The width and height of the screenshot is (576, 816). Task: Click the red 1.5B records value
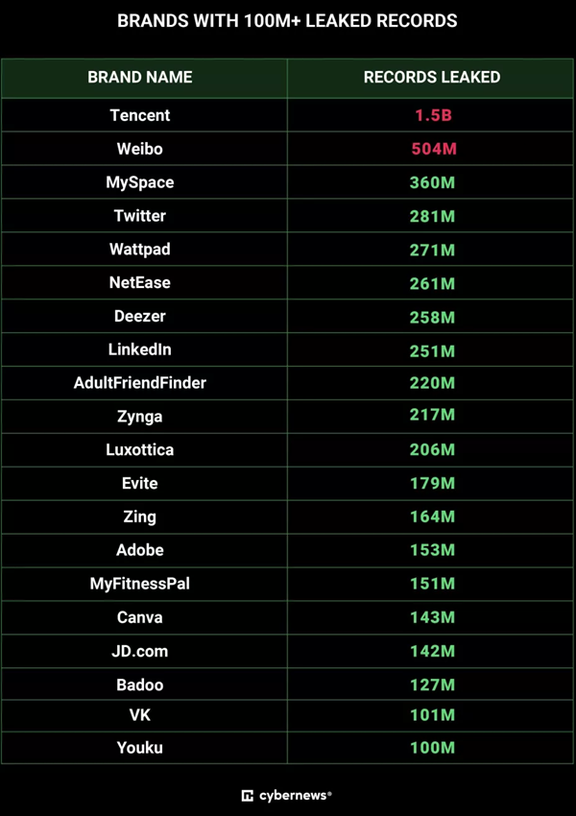(x=433, y=115)
